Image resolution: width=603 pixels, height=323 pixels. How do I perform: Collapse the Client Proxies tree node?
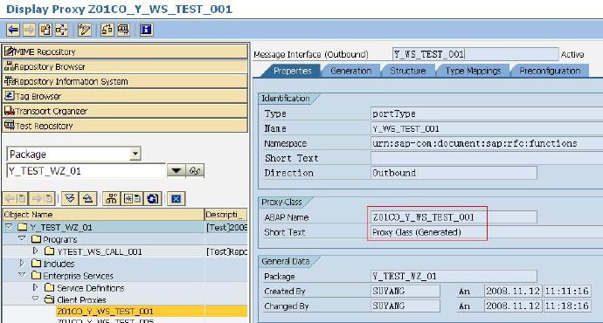35,299
